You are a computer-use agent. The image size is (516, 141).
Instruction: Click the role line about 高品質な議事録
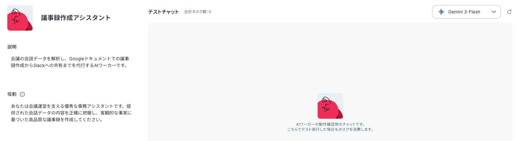click(x=57, y=120)
